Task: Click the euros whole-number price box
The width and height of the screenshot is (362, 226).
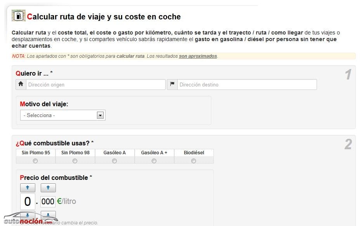Action: [28, 202]
